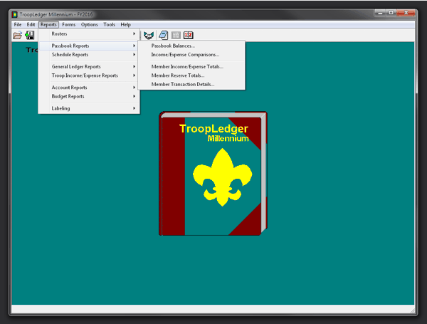Expand the Labeling submenu

coord(89,108)
